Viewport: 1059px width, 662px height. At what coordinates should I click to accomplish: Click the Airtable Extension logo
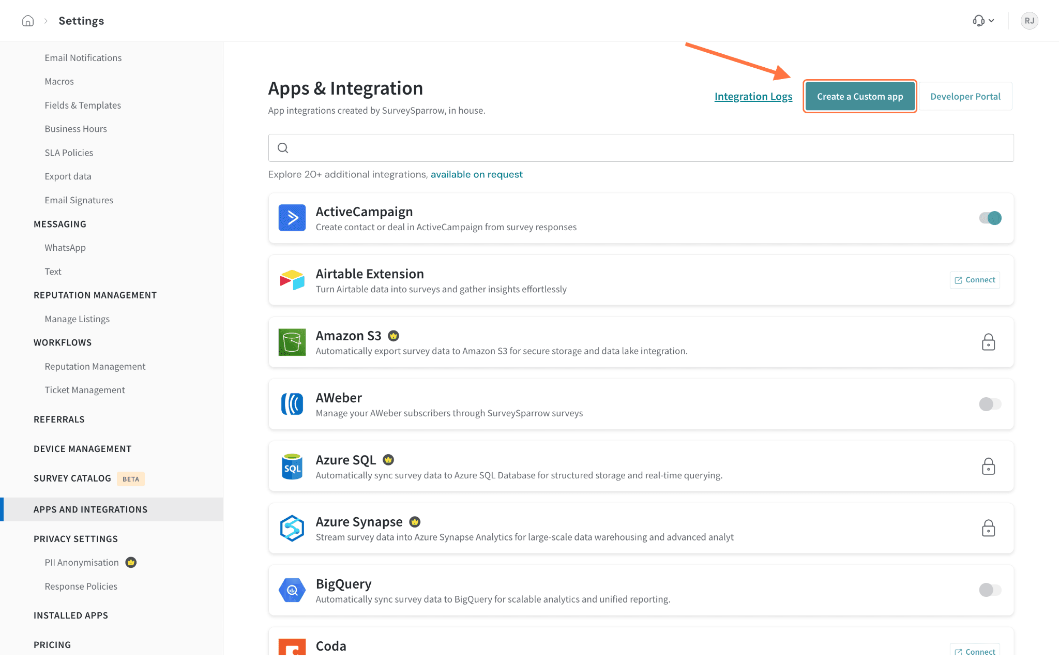[292, 280]
